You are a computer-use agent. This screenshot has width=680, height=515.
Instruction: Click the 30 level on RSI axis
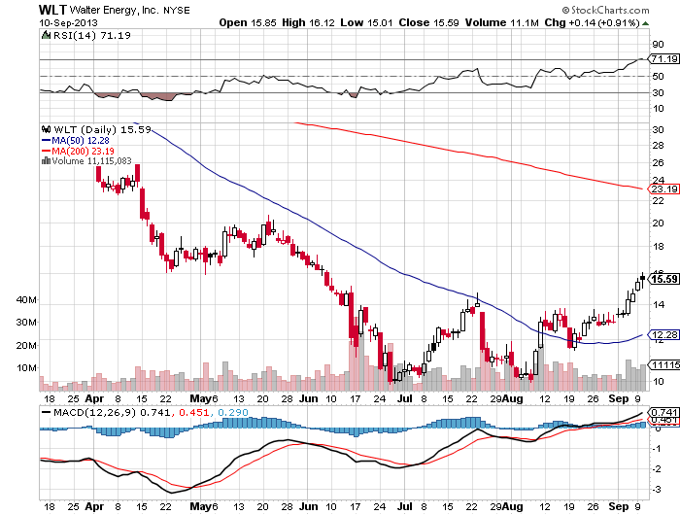(x=658, y=93)
